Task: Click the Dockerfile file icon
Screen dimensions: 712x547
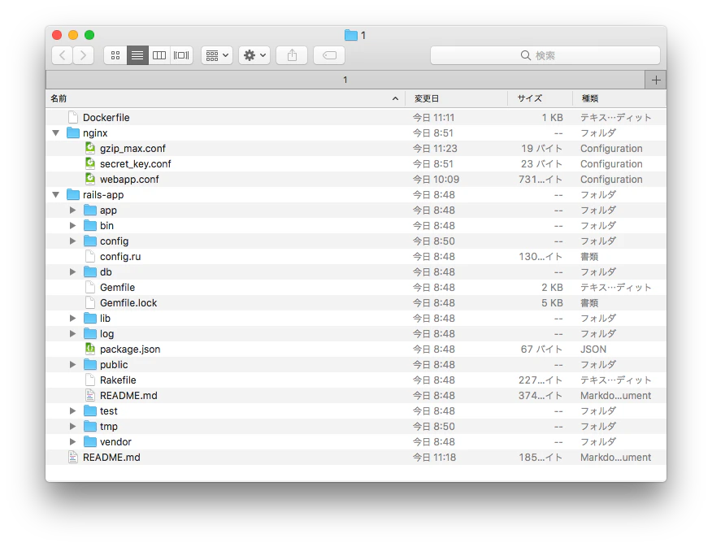Action: click(72, 118)
